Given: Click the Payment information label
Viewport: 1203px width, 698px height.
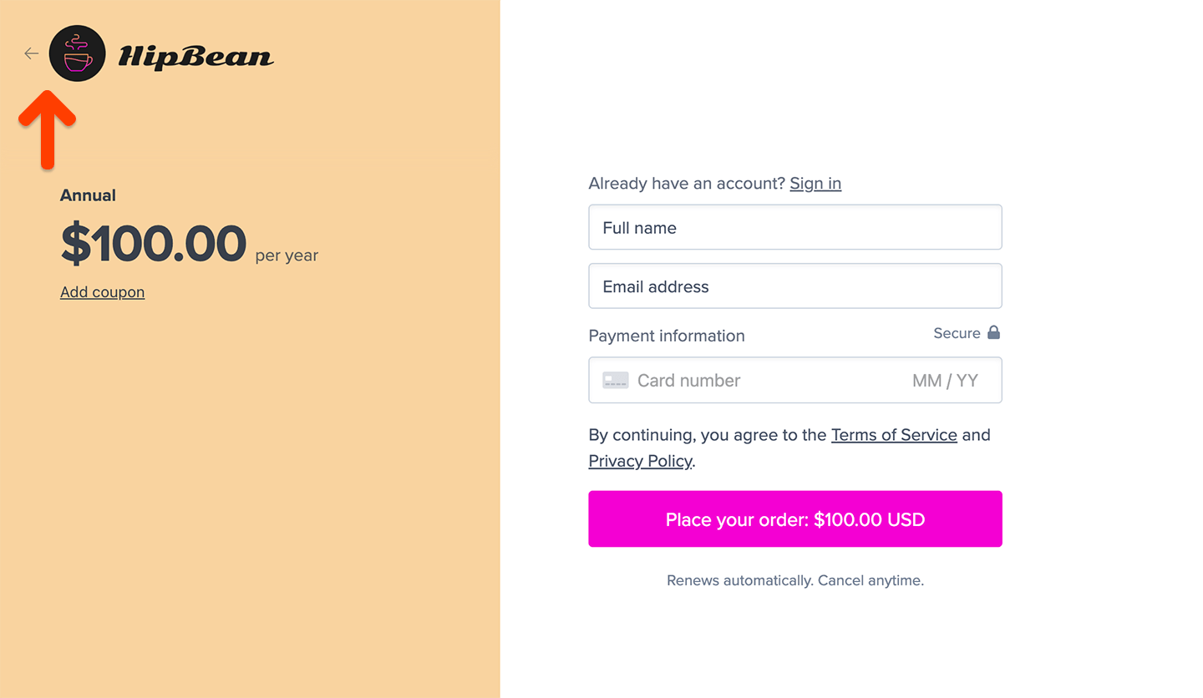Looking at the screenshot, I should pyautogui.click(x=667, y=336).
